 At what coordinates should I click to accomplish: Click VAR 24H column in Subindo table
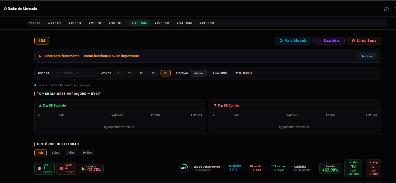(117, 115)
